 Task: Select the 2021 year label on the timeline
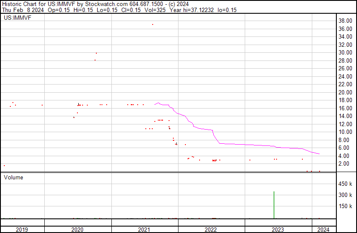coord(144,230)
